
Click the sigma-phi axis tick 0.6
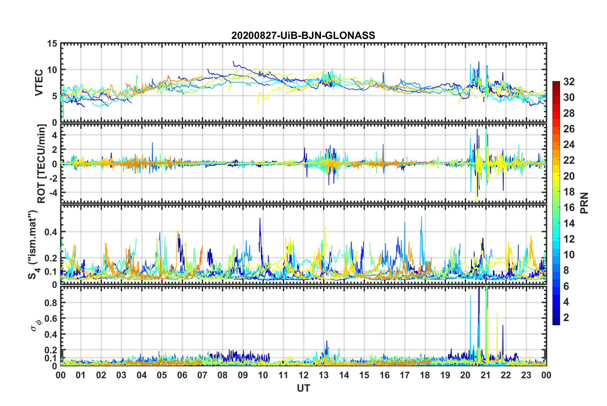(x=51, y=319)
